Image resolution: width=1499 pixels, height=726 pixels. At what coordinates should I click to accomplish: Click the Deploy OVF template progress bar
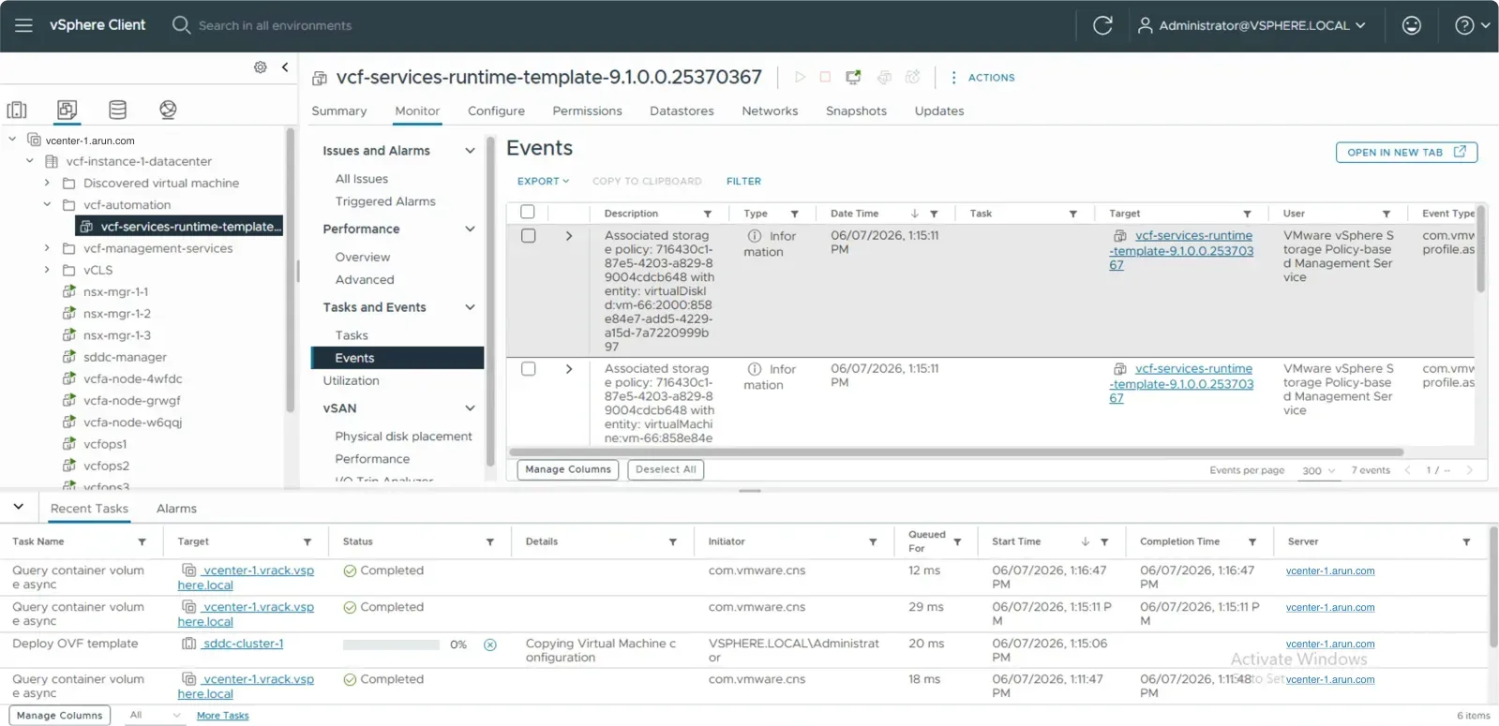coord(391,645)
